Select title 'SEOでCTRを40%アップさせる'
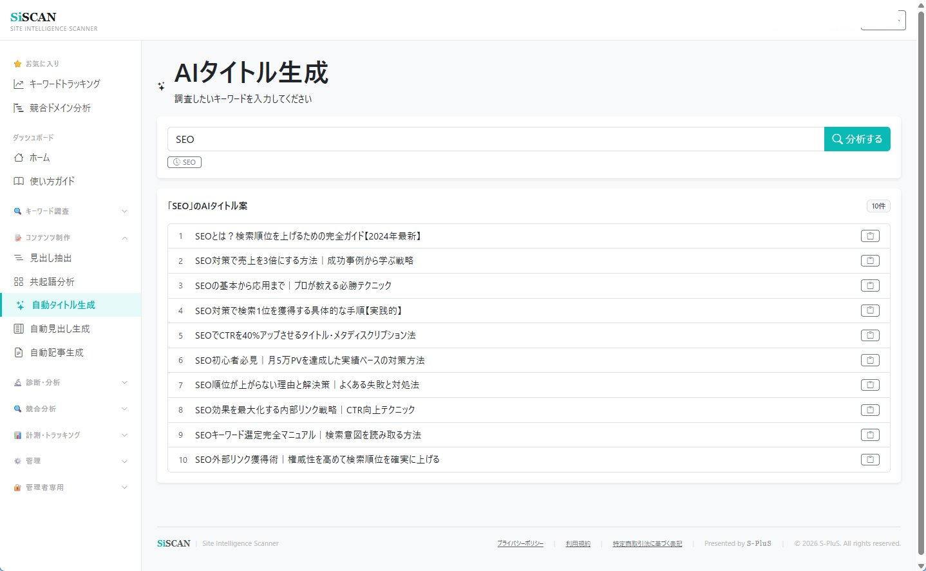Image resolution: width=926 pixels, height=571 pixels. click(x=305, y=335)
